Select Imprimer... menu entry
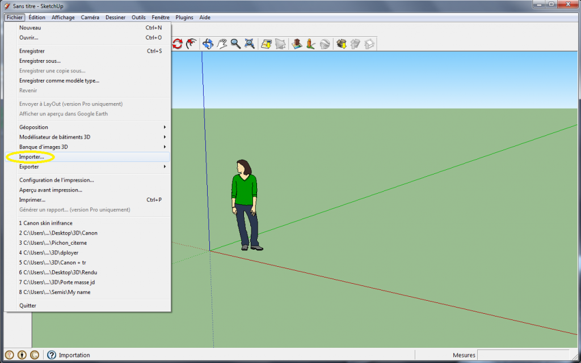This screenshot has height=363, width=581. coord(87,200)
